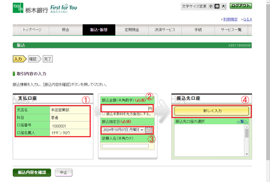Click the 新しく入力 button
Image resolution: width=270 pixels, height=182 pixels.
[x=212, y=111]
